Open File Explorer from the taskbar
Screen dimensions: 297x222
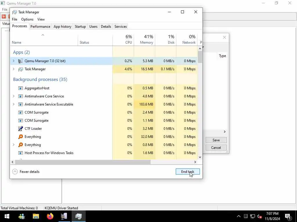click(x=36, y=216)
